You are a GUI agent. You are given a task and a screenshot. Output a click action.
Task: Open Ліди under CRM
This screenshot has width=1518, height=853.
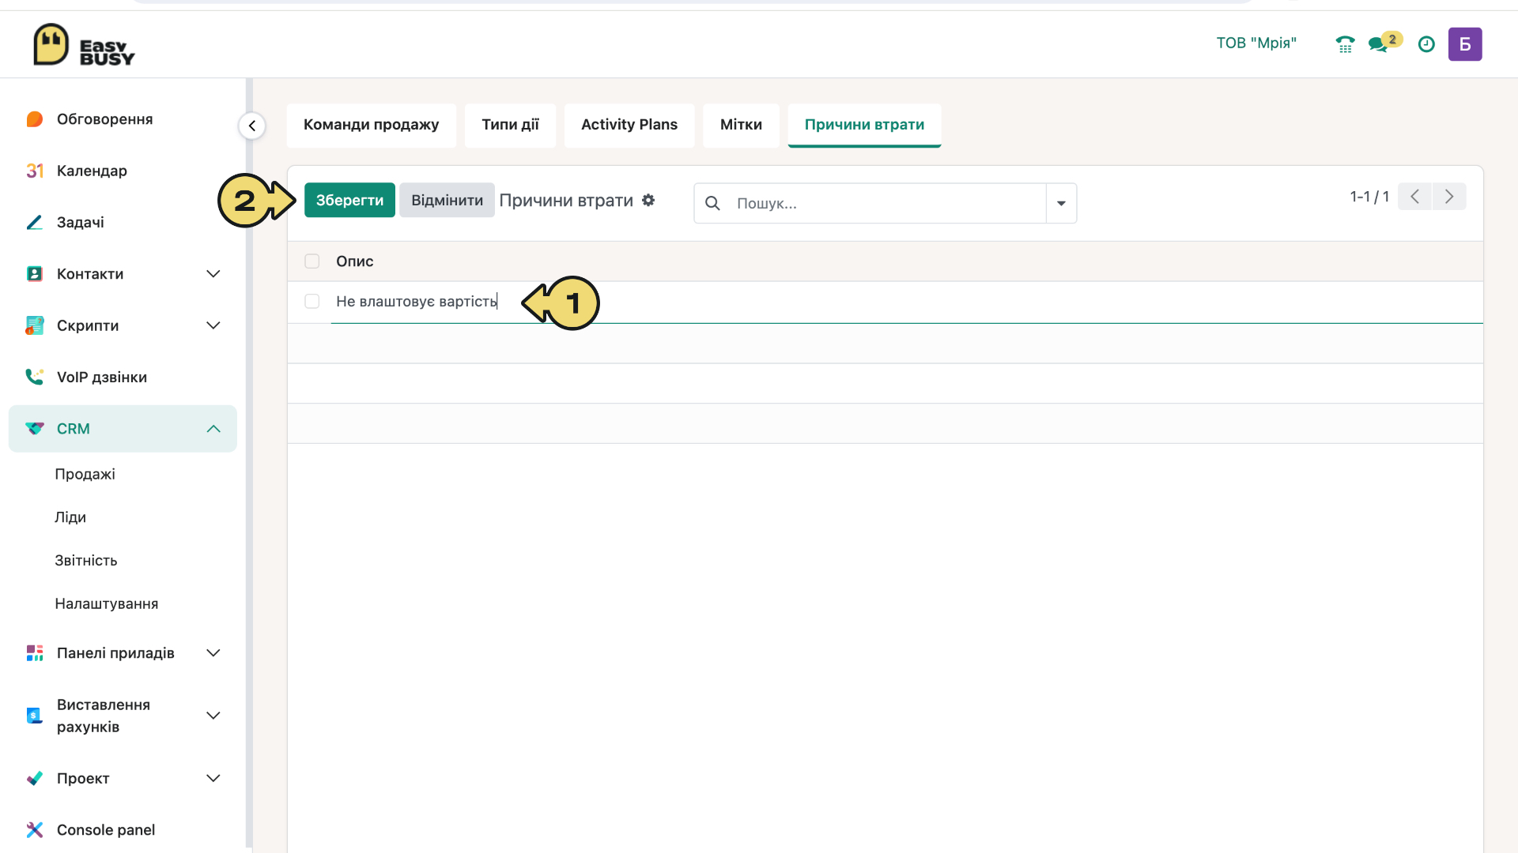click(x=70, y=517)
